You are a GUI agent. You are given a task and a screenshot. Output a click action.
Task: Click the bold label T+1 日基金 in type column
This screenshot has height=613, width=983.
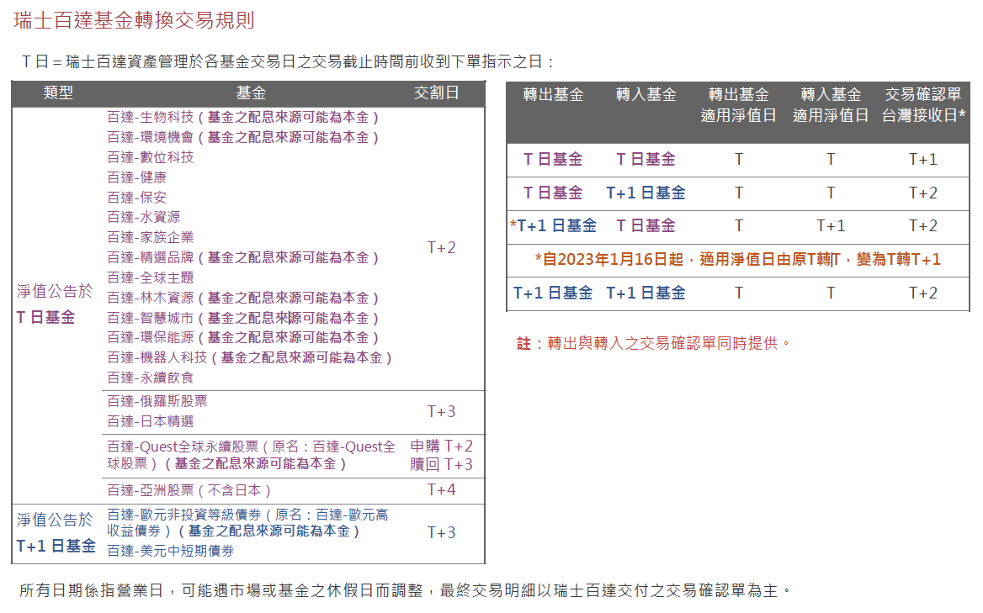[x=56, y=546]
